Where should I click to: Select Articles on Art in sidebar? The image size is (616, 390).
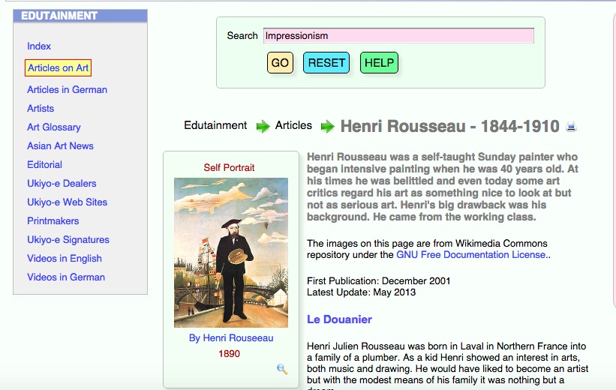(58, 68)
